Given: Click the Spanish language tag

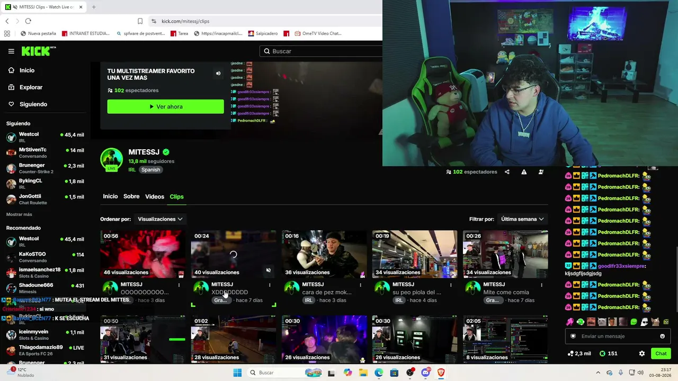Looking at the screenshot, I should [150, 170].
